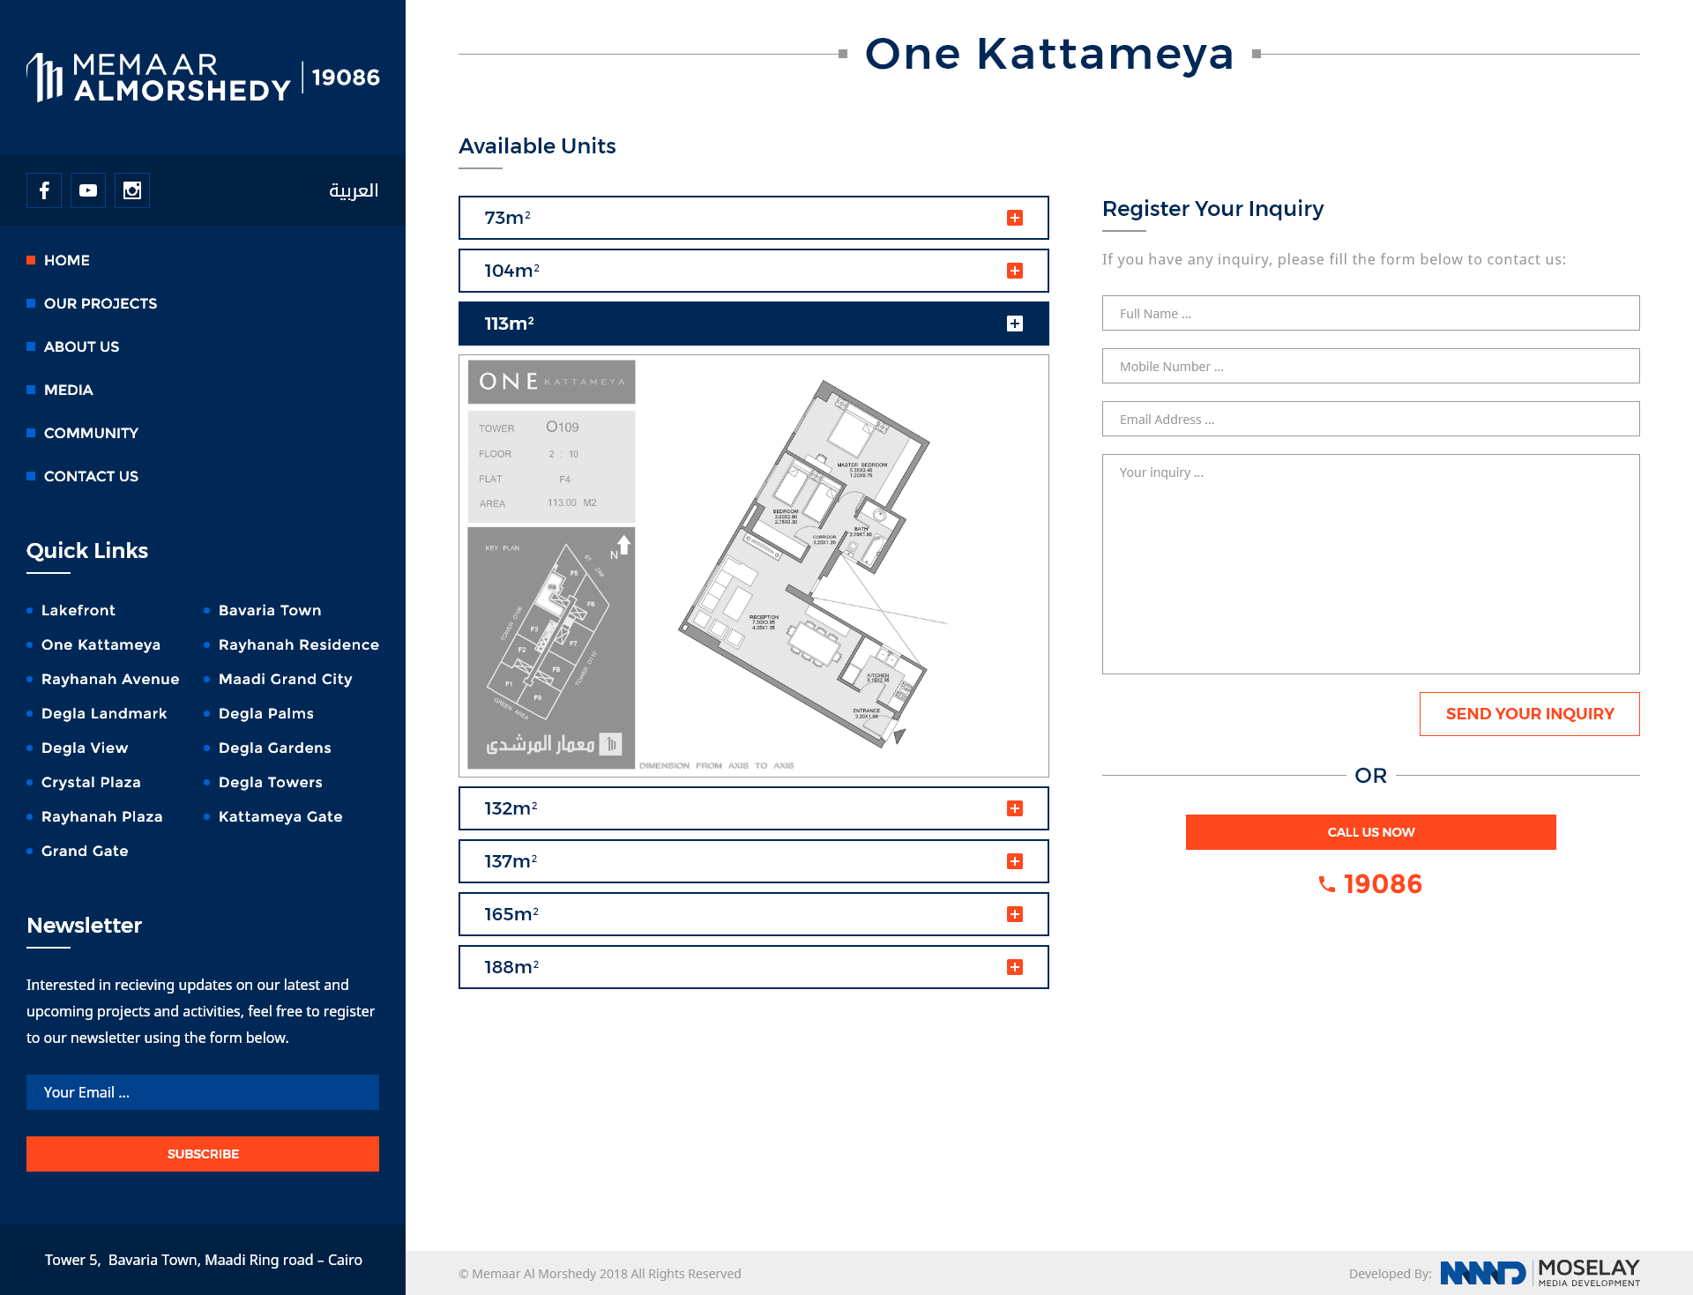Image resolution: width=1693 pixels, height=1295 pixels.
Task: Click plus icon on 132m² unit
Action: coord(1015,808)
